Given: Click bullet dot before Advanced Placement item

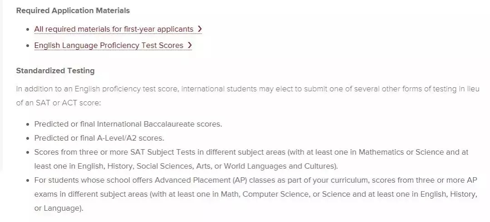Looking at the screenshot, I should pos(28,180).
